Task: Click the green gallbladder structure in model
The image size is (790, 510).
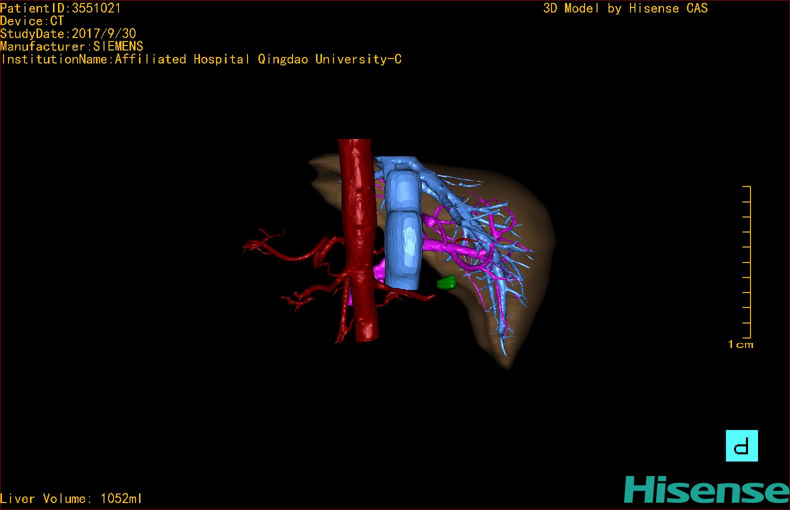Action: (446, 283)
